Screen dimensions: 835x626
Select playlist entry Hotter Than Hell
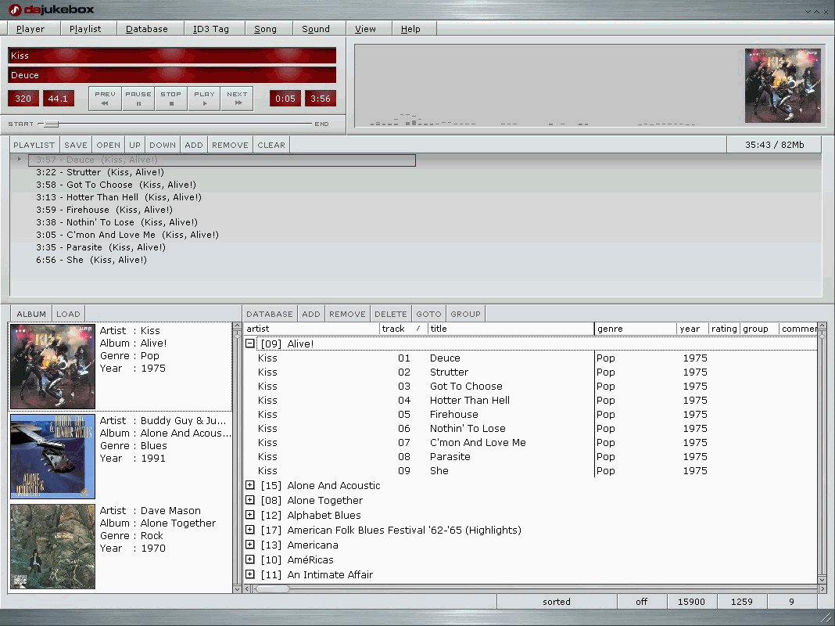119,197
